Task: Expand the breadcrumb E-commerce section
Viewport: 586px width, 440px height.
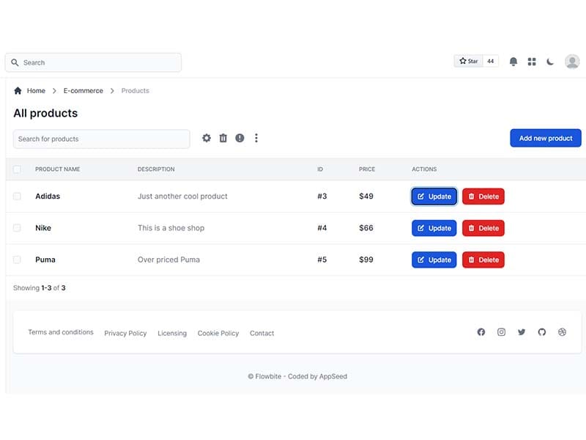Action: tap(81, 91)
